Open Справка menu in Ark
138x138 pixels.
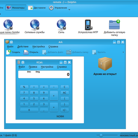click(x=53, y=47)
